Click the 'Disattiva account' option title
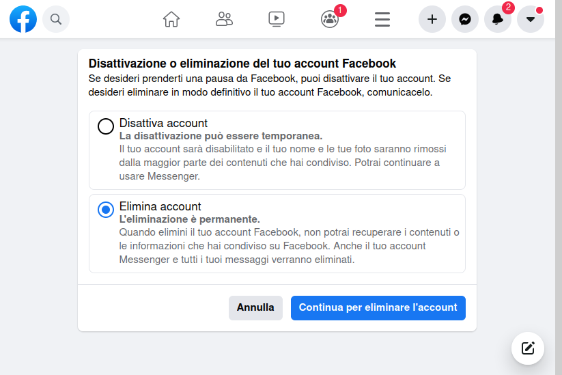The width and height of the screenshot is (562, 375). [163, 123]
